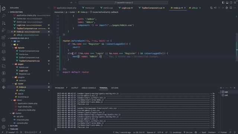Collapse the views folder
Viewport: 238px width, 134px height.
(19, 100)
